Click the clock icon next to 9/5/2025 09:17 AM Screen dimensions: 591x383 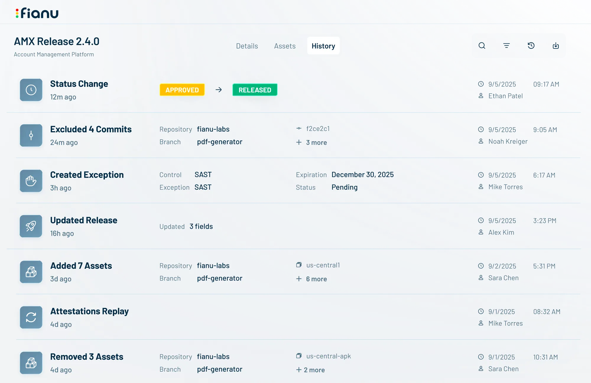click(x=481, y=84)
